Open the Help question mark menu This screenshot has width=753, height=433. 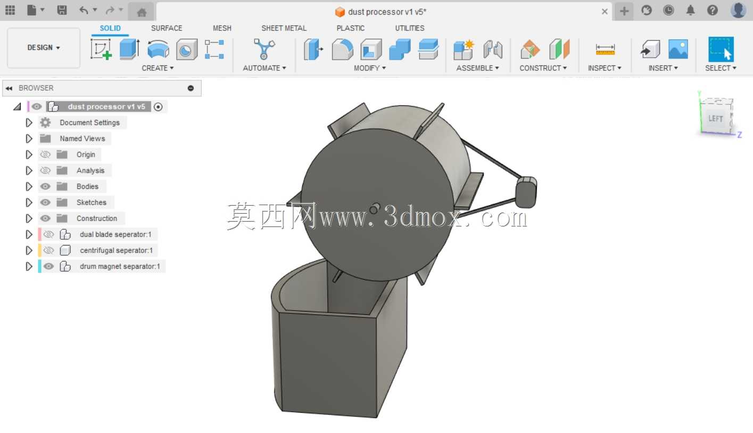tap(713, 10)
